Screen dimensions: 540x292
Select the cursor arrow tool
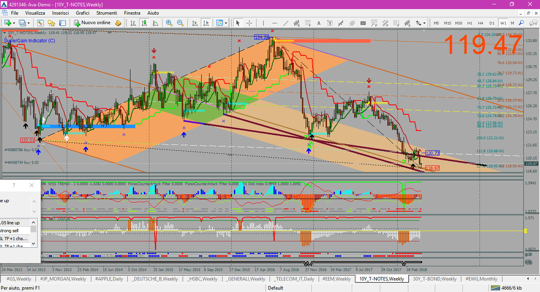click(238, 23)
